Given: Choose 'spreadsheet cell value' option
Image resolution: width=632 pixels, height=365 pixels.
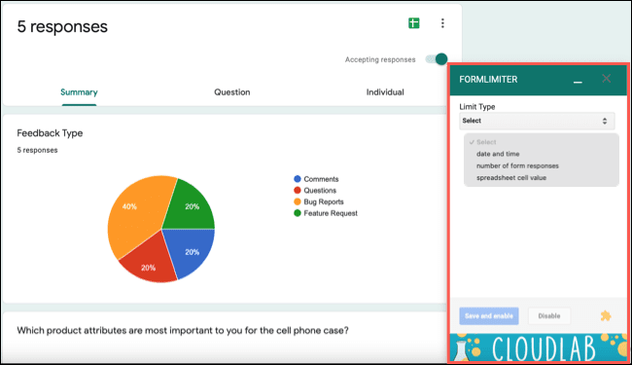Looking at the screenshot, I should [541, 178].
